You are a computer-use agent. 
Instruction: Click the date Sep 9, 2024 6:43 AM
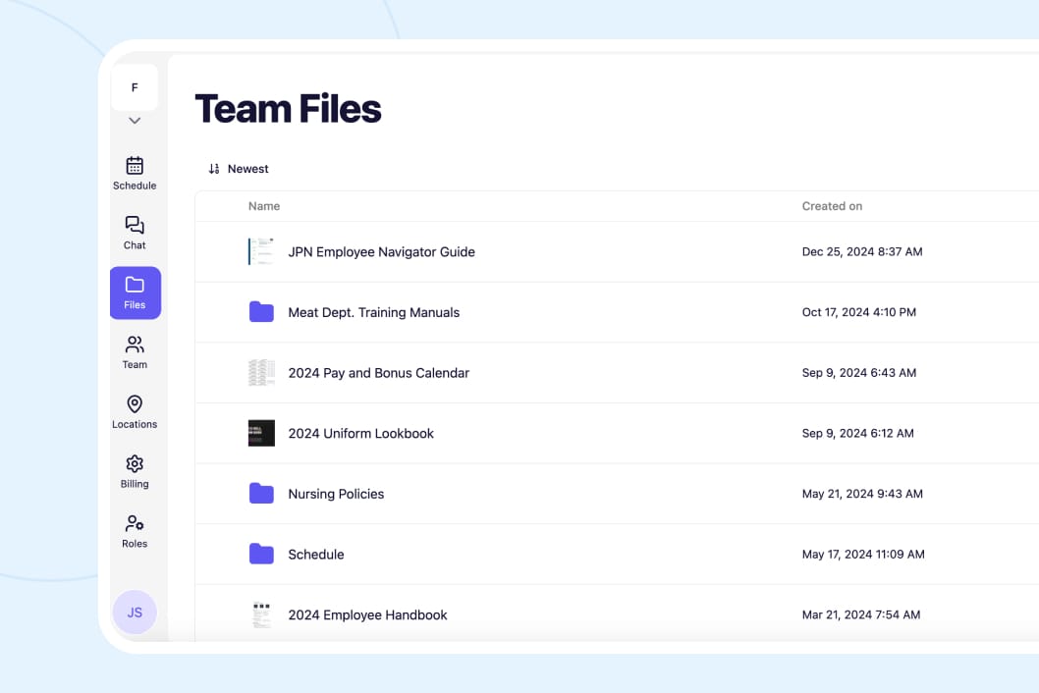coord(858,373)
